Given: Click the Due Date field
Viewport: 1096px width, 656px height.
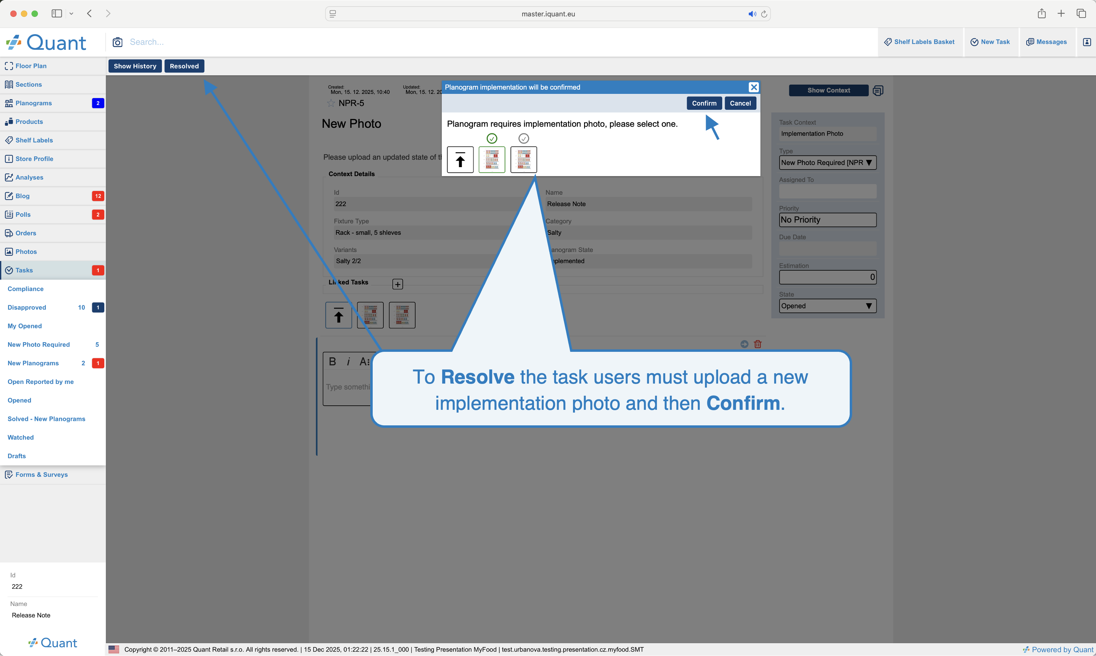Looking at the screenshot, I should 828,249.
